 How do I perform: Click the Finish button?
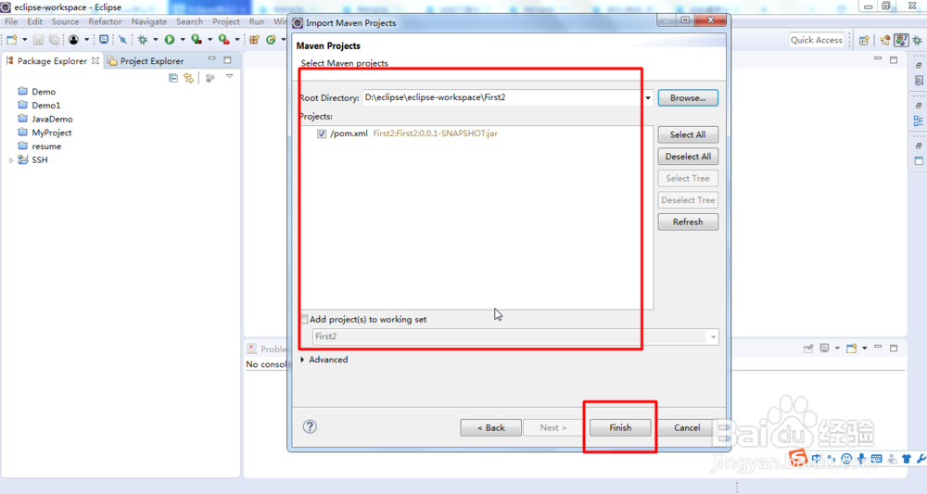pyautogui.click(x=620, y=427)
